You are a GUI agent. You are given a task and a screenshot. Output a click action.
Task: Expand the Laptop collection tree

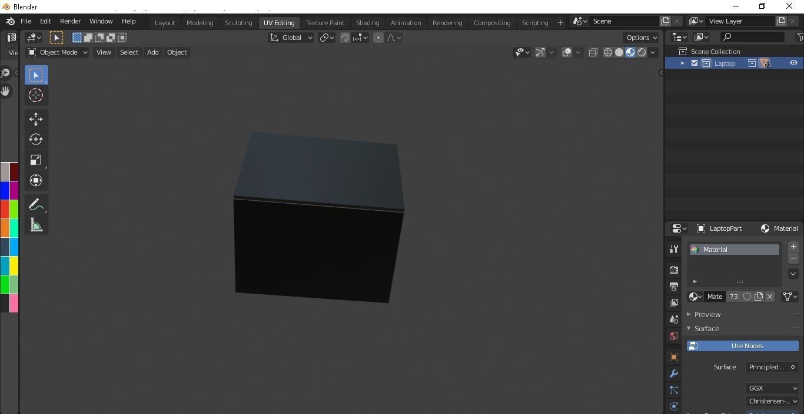click(x=683, y=63)
